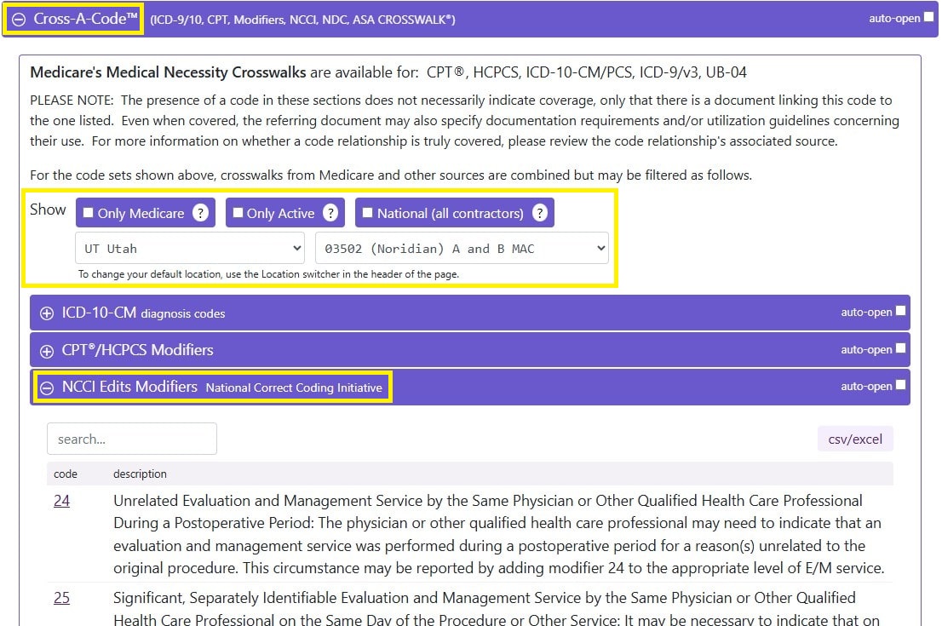Image resolution: width=942 pixels, height=626 pixels.
Task: Click the Only Medicare label
Action: pos(141,213)
